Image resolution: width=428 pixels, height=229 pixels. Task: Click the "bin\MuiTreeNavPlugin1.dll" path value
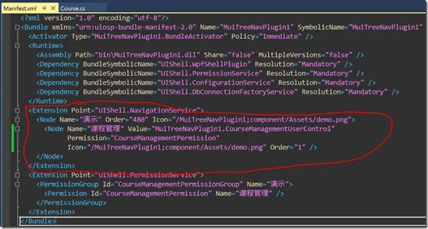(148, 55)
